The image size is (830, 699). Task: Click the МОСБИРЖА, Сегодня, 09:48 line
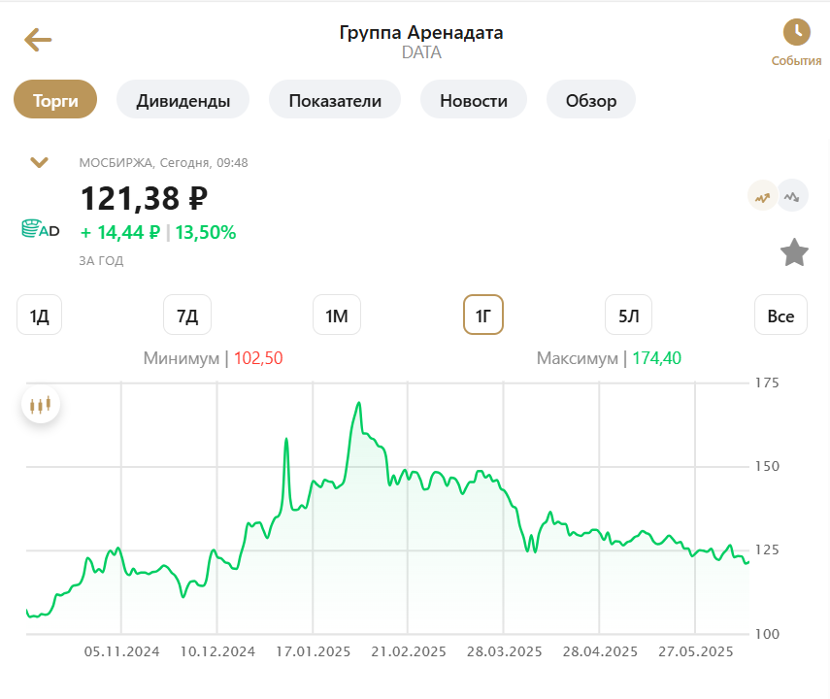pyautogui.click(x=163, y=162)
